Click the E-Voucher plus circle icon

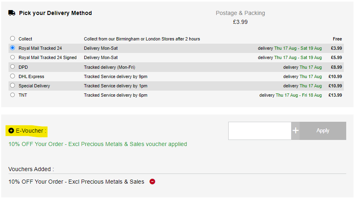point(11,131)
